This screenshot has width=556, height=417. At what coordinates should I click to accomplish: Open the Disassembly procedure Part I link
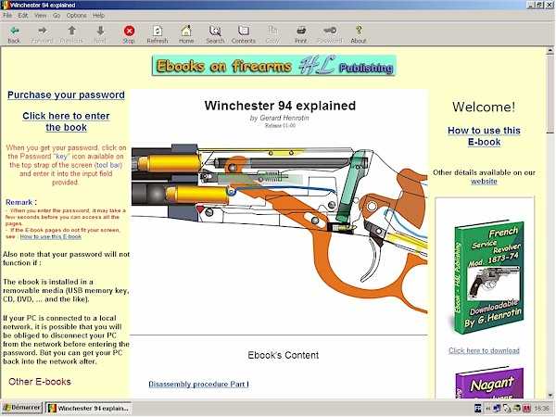click(x=198, y=384)
